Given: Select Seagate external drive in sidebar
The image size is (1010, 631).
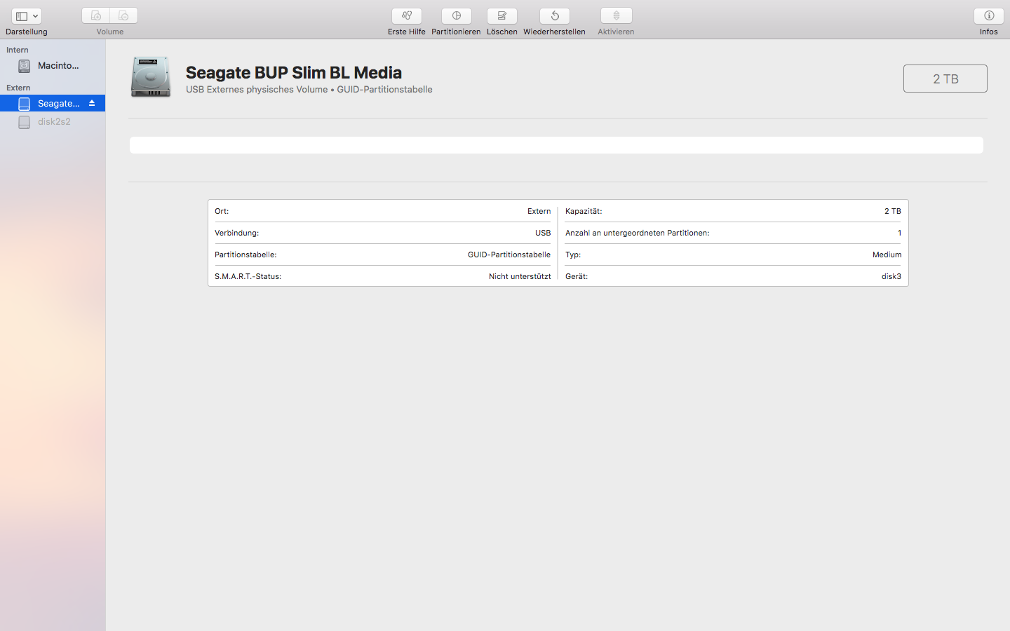Looking at the screenshot, I should 53,103.
